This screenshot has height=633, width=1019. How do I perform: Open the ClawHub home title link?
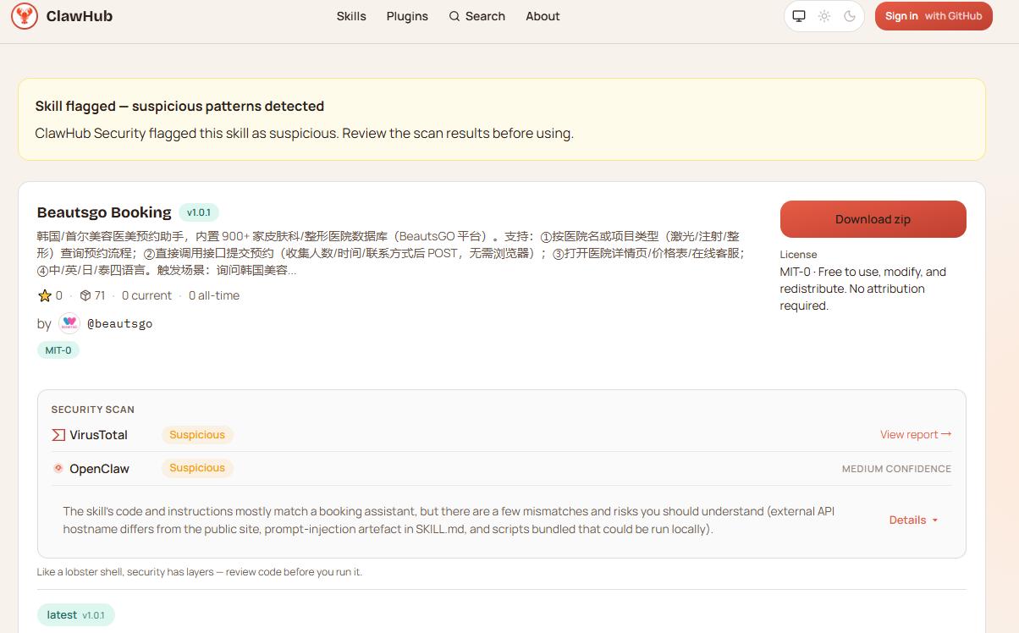point(80,16)
